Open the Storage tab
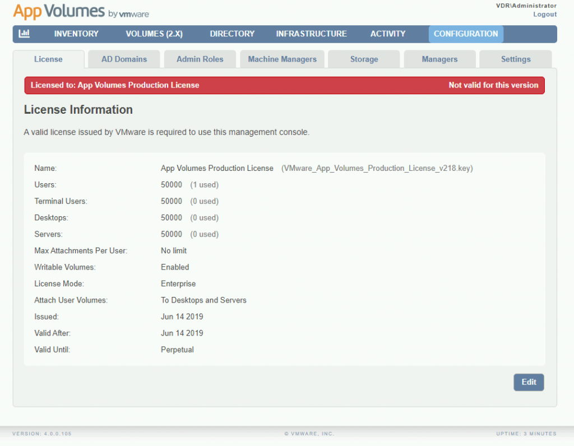574x446 pixels. pyautogui.click(x=363, y=59)
